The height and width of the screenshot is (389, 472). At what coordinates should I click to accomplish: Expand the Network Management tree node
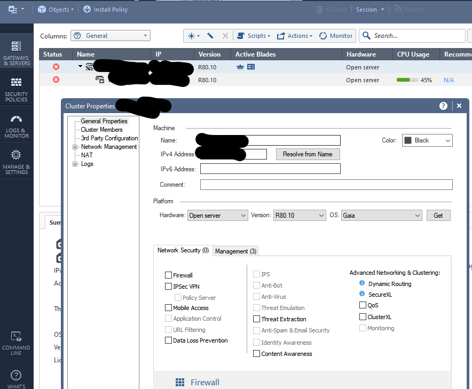tap(75, 147)
